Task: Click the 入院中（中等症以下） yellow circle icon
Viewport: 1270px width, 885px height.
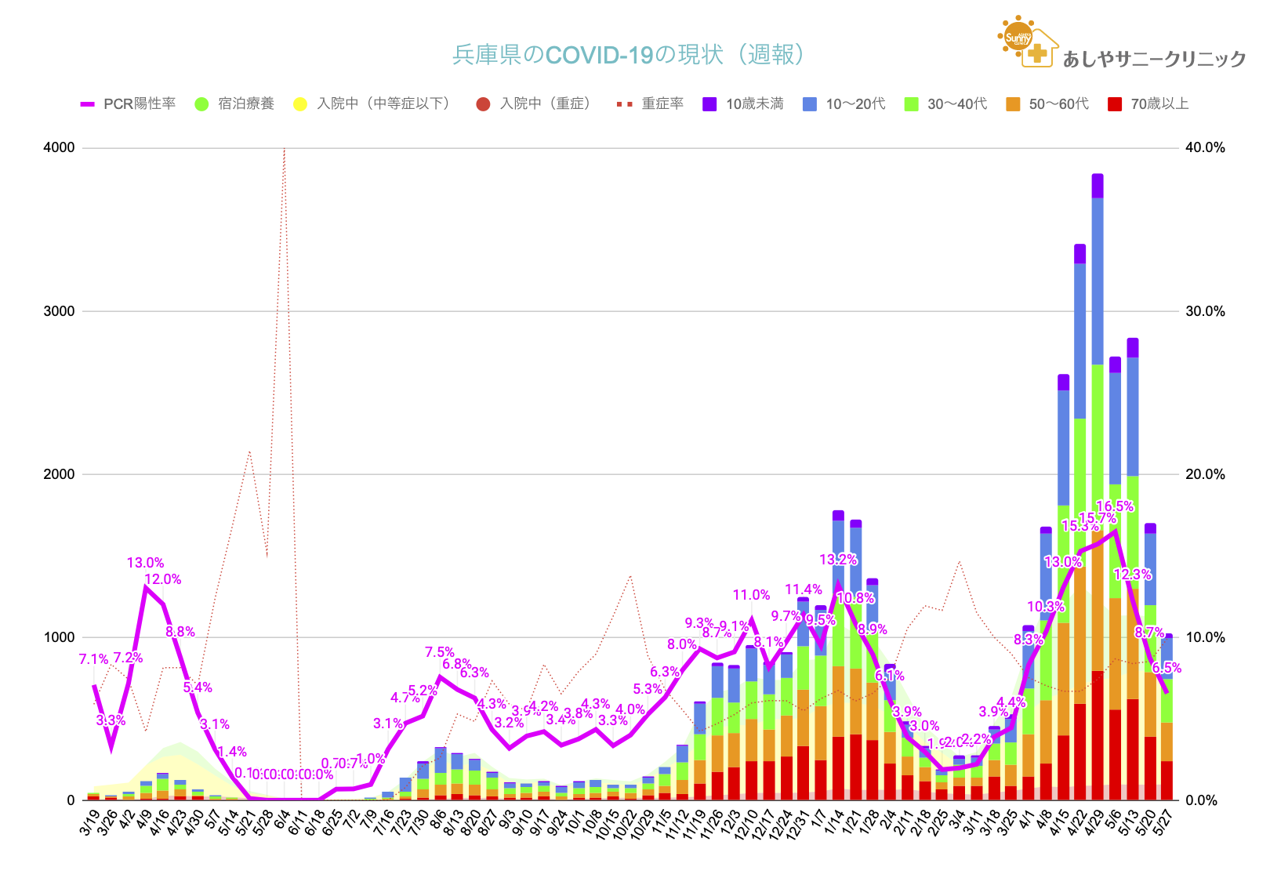Action: 299,104
